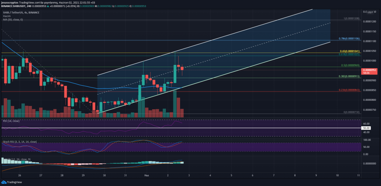Click the red current price label 0.00000953

(x=370, y=69)
